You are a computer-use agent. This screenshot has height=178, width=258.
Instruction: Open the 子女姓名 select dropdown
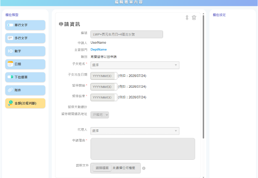coord(135,65)
